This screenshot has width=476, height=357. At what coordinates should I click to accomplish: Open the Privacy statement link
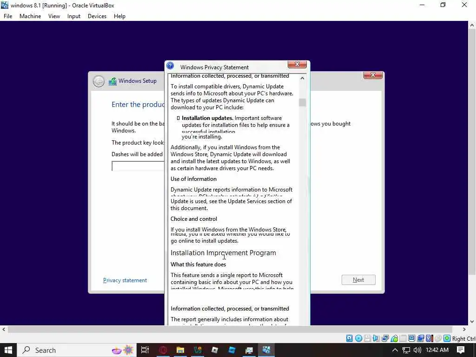[125, 280]
